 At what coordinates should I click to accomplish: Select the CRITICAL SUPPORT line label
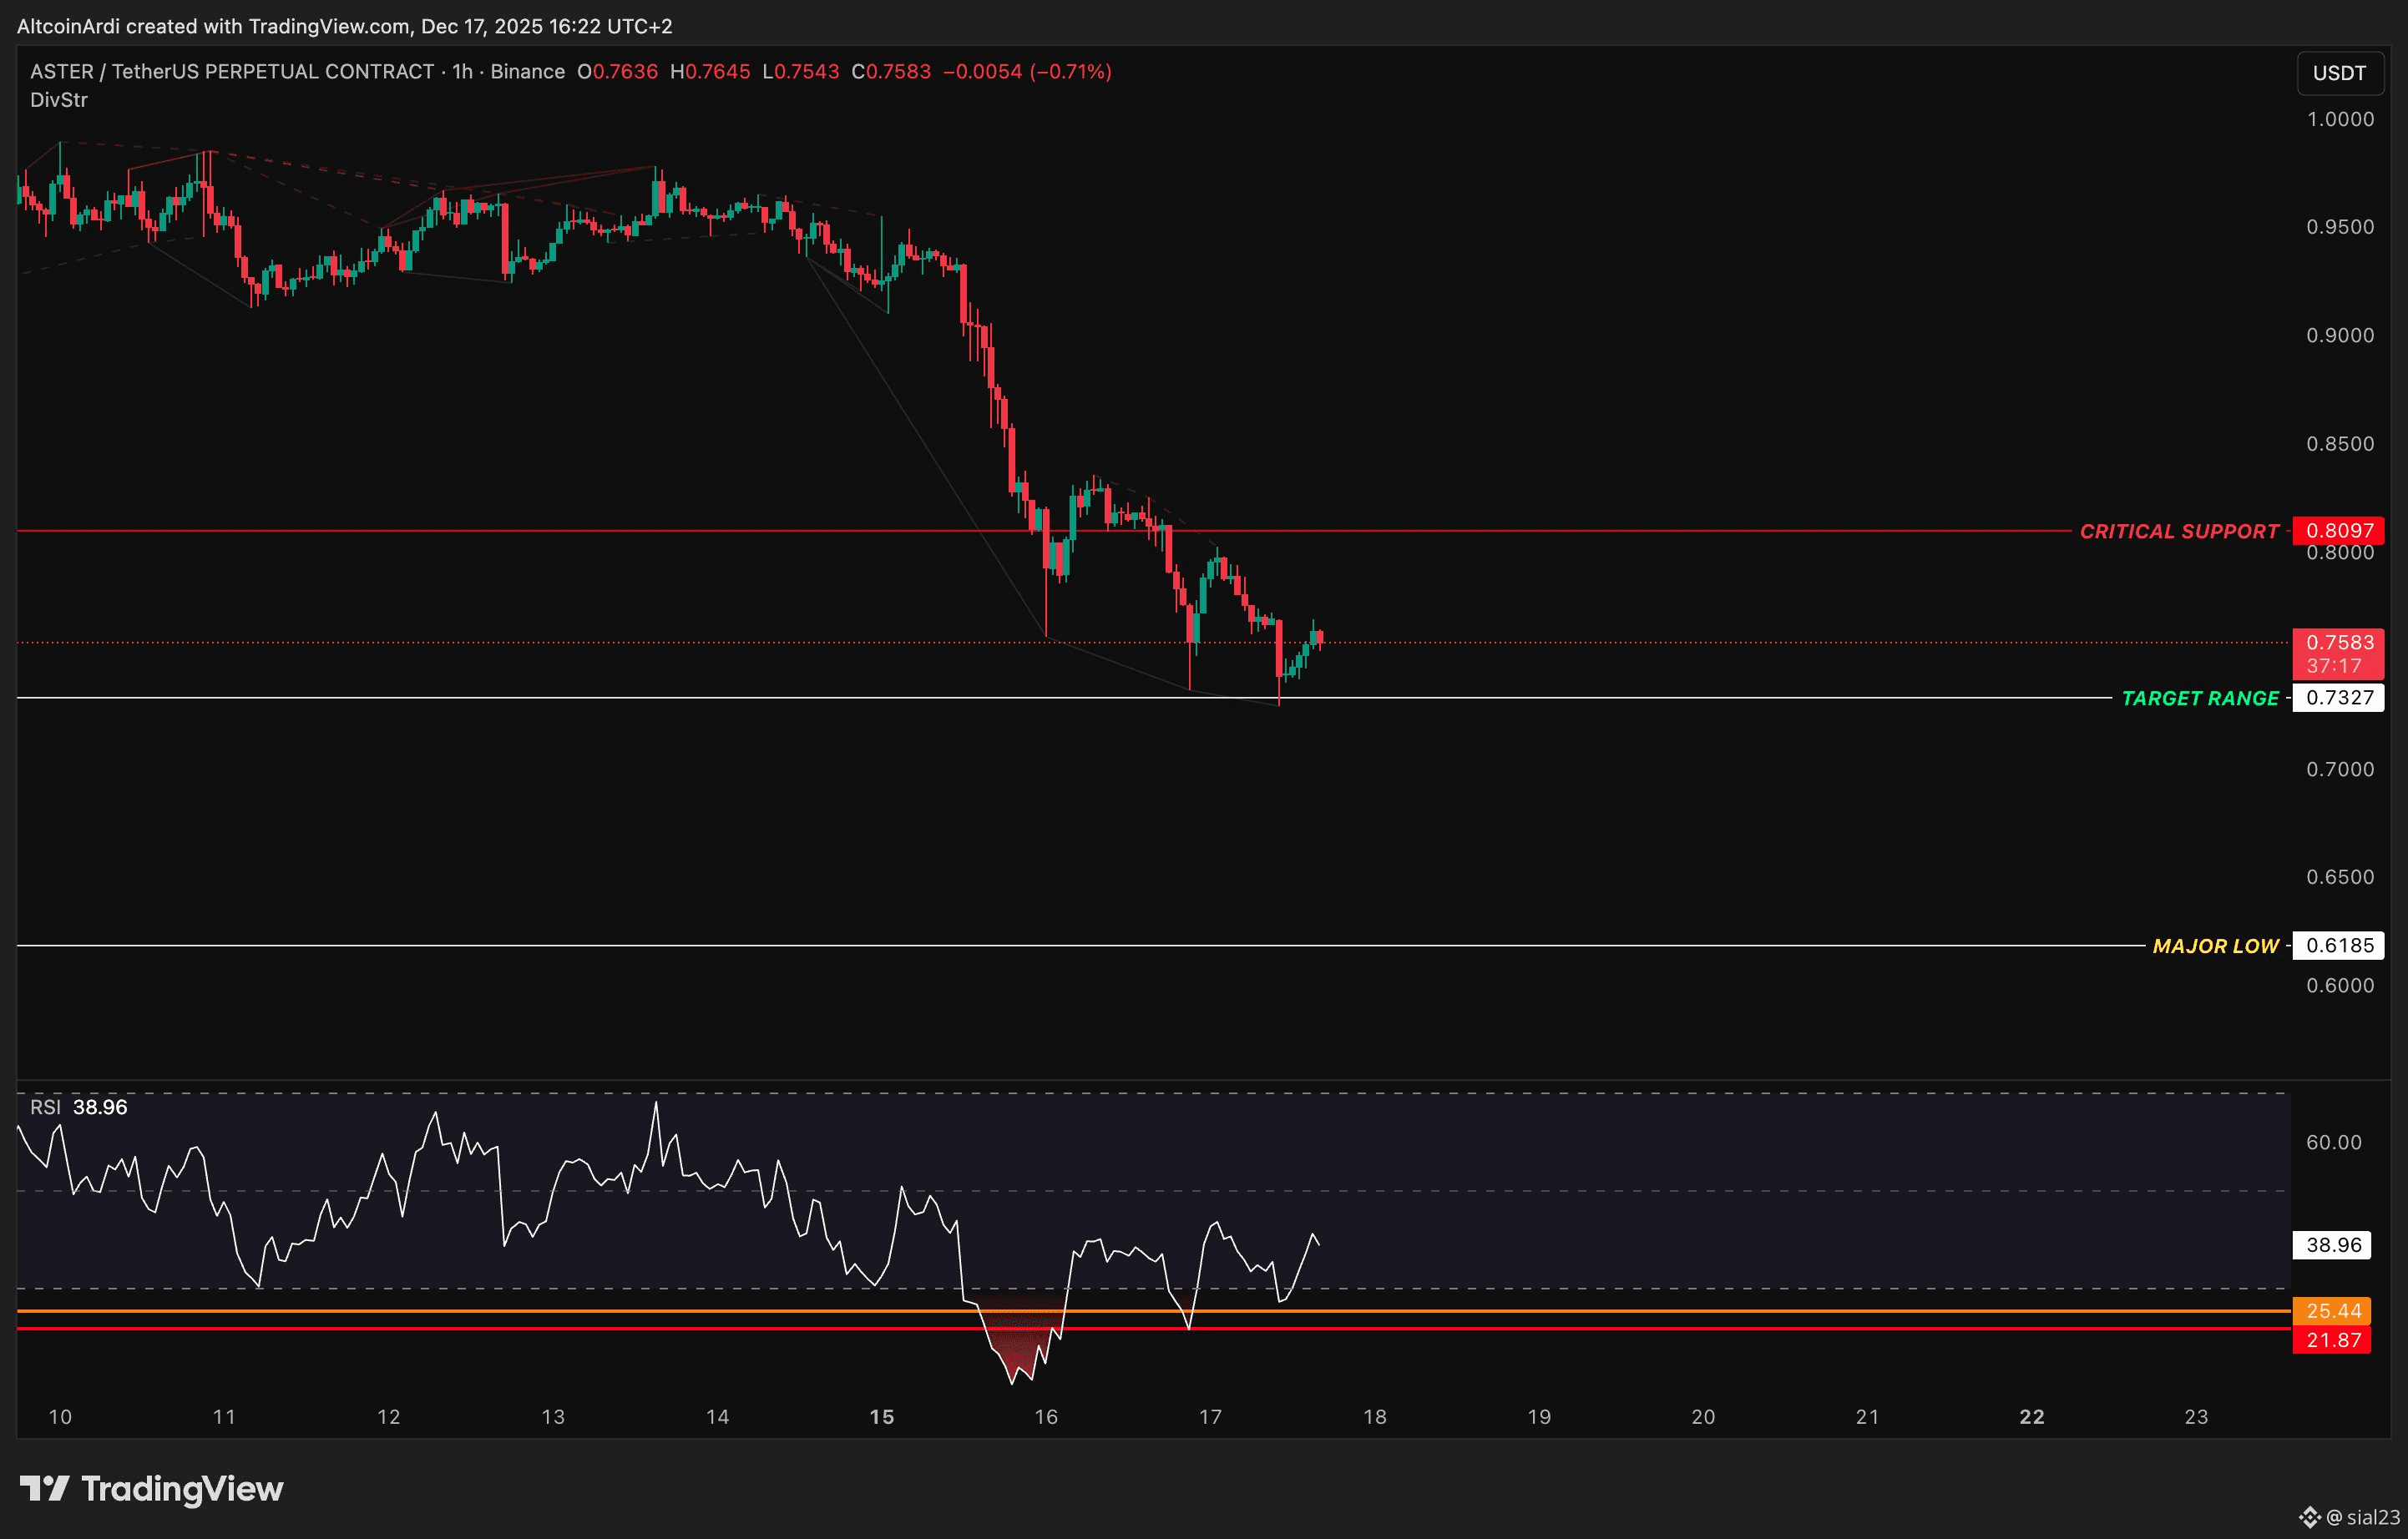[2179, 532]
